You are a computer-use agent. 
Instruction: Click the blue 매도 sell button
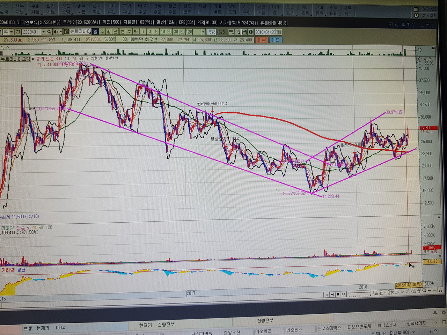(x=276, y=40)
